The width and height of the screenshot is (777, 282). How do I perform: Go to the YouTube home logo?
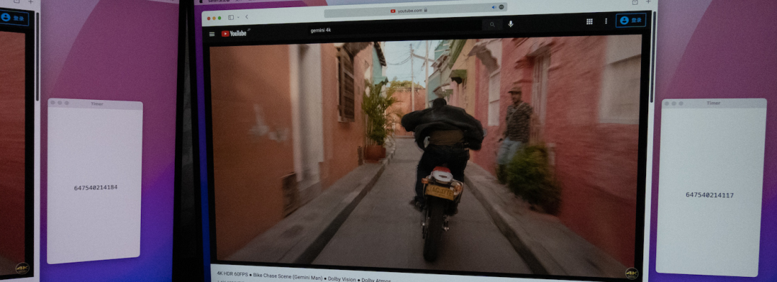tap(235, 34)
